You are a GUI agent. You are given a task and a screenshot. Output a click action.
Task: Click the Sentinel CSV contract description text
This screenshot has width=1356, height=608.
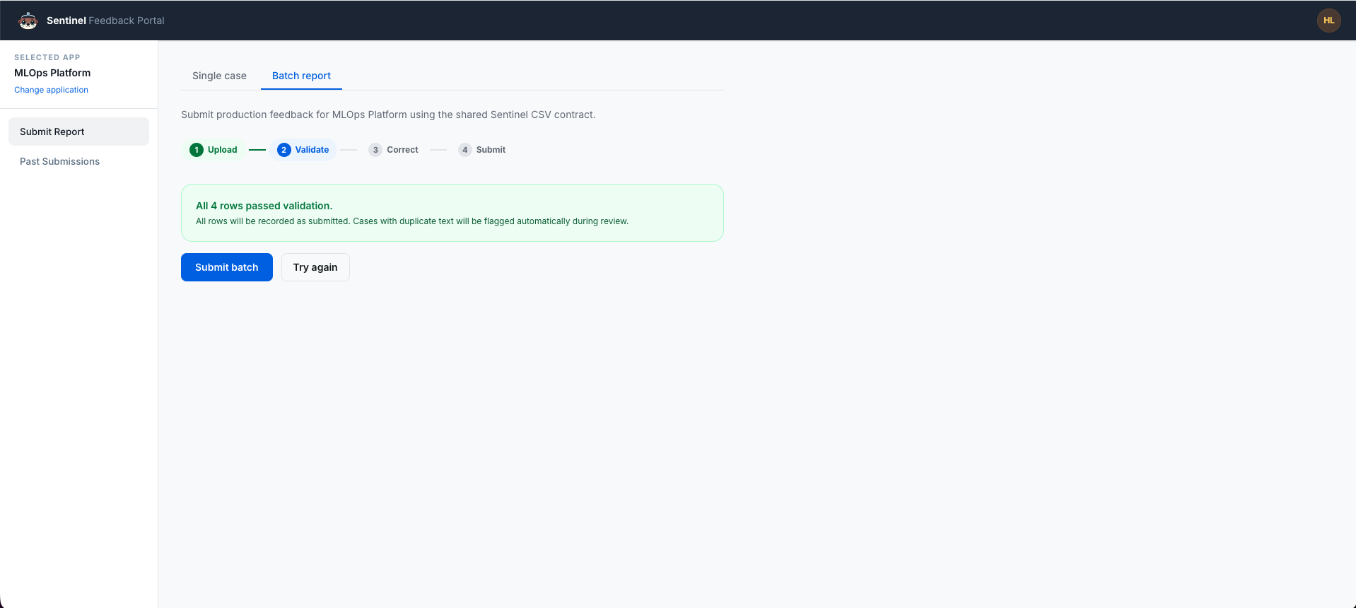[388, 115]
